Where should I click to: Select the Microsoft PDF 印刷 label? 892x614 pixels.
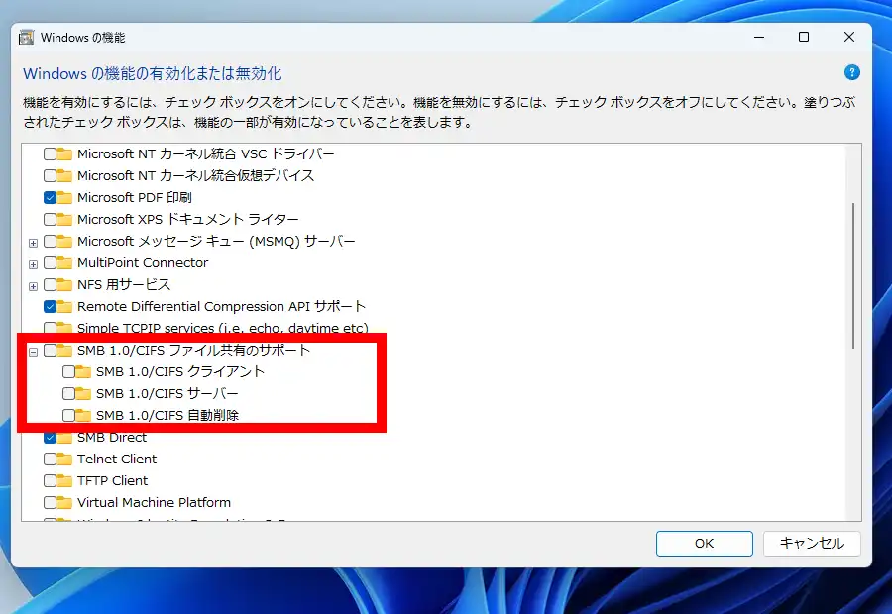pyautogui.click(x=135, y=198)
